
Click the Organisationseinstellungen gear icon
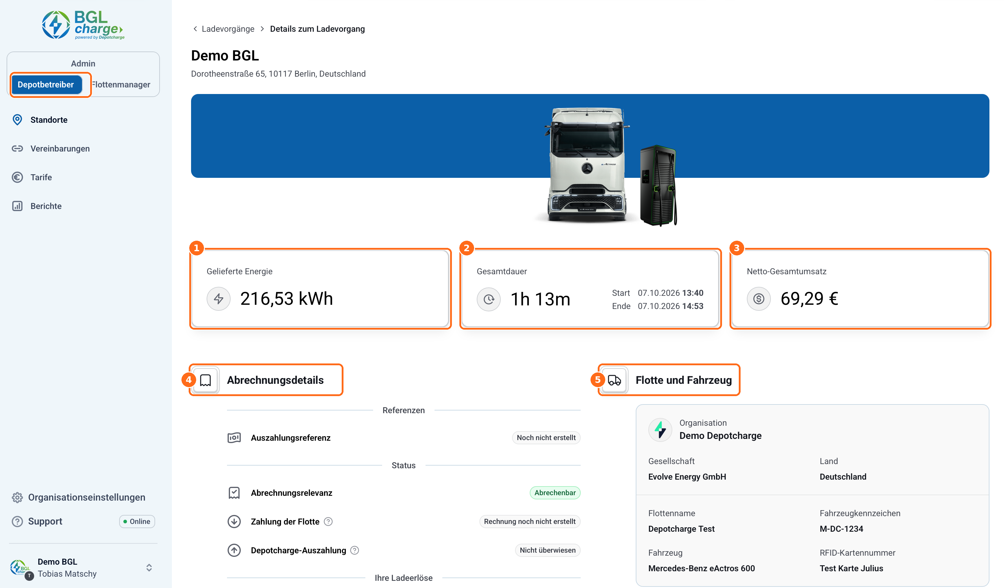pos(17,497)
